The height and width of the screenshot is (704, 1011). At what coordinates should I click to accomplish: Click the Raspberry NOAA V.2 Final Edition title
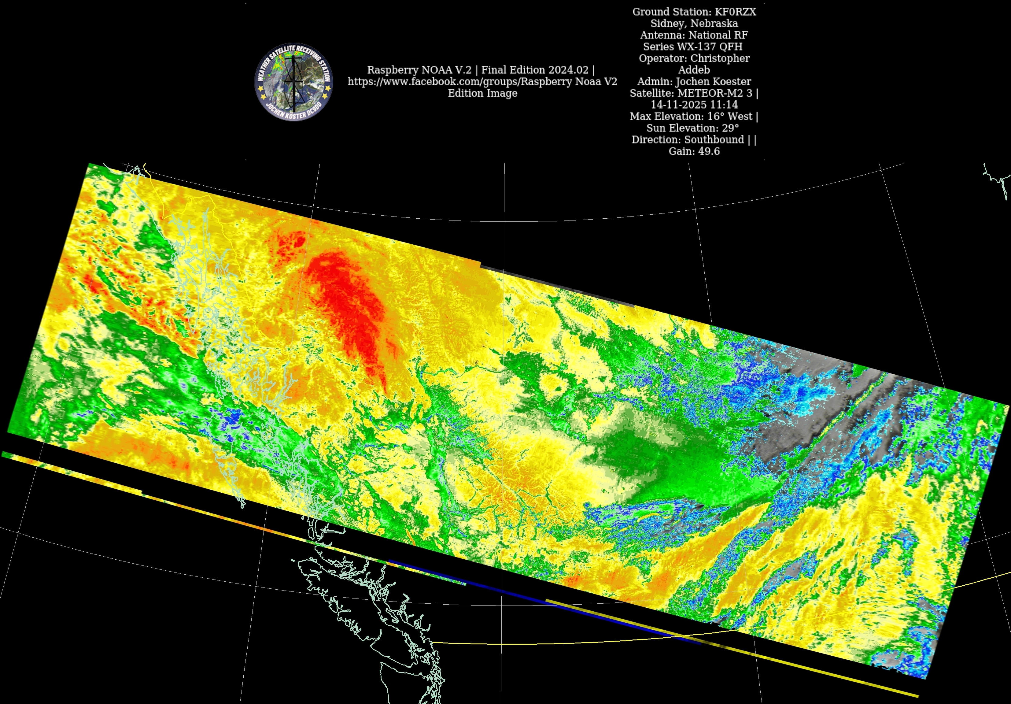pos(481,70)
